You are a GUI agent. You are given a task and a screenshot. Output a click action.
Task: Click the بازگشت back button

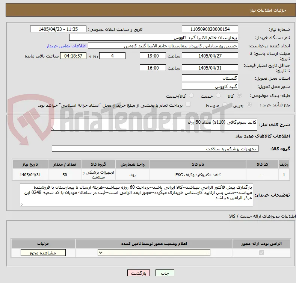[139, 273]
